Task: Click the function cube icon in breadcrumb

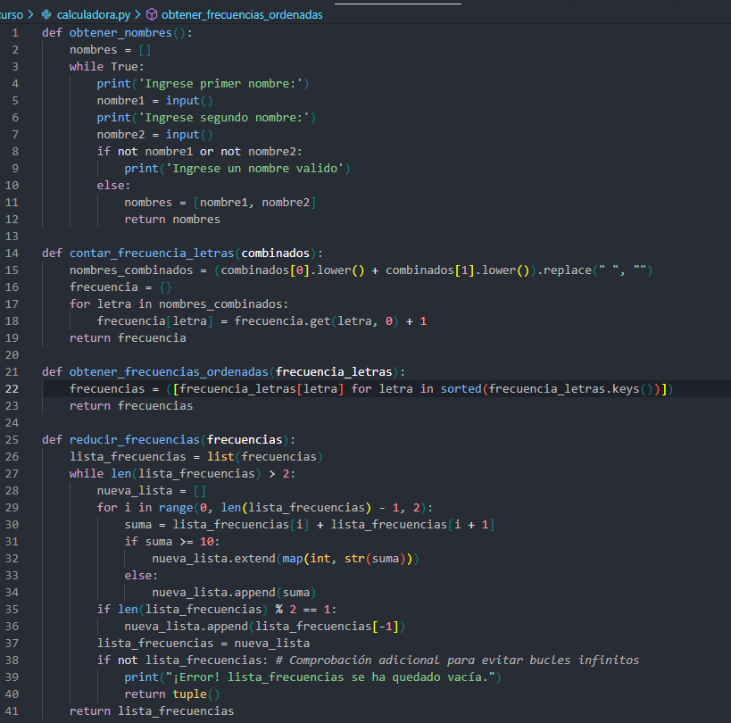Action: pyautogui.click(x=152, y=14)
